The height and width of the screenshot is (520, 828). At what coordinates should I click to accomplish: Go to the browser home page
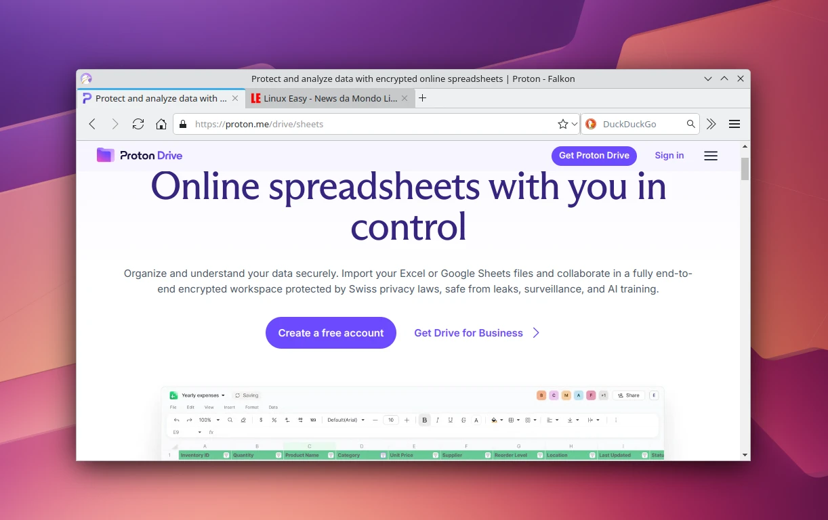(x=161, y=124)
